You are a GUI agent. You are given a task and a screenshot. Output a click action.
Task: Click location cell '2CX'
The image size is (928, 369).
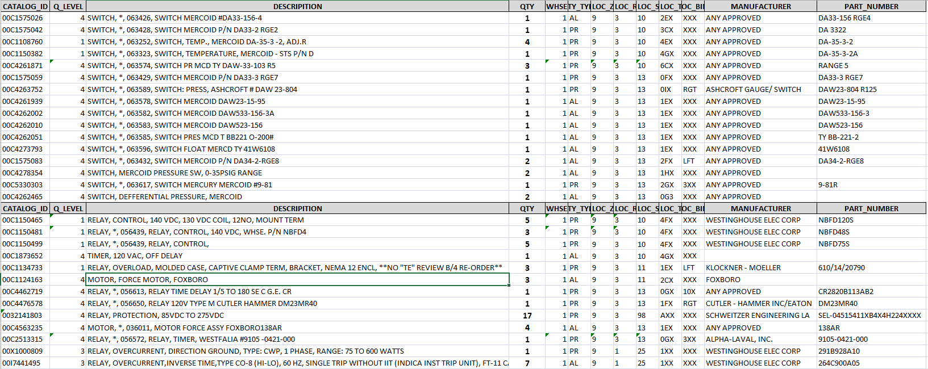(670, 280)
